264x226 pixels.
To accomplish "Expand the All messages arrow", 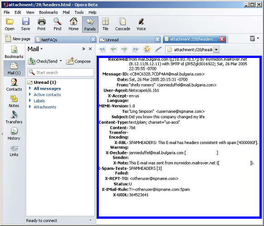I will tap(30, 88).
